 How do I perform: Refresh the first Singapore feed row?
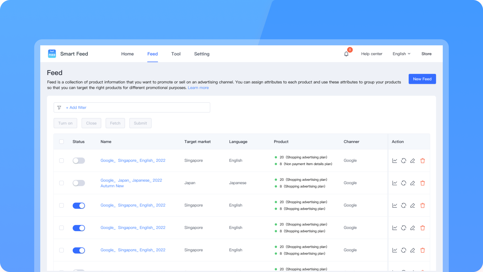[x=404, y=161]
